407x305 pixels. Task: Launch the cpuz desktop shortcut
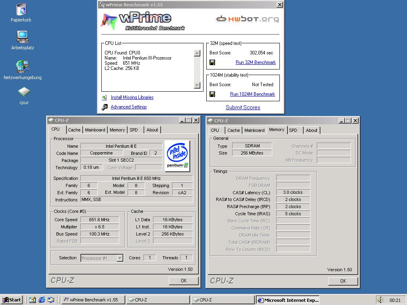24,92
